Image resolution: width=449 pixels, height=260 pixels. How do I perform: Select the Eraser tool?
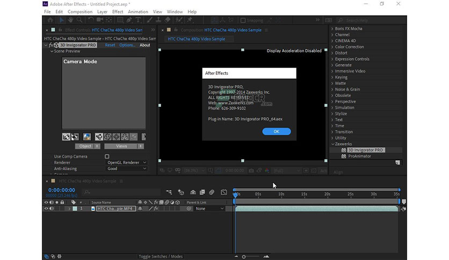coord(168,20)
